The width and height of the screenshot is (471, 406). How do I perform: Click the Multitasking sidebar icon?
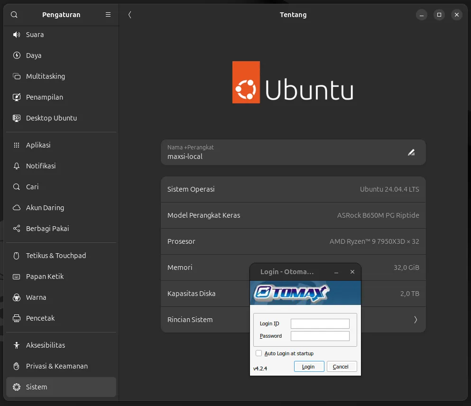[17, 76]
